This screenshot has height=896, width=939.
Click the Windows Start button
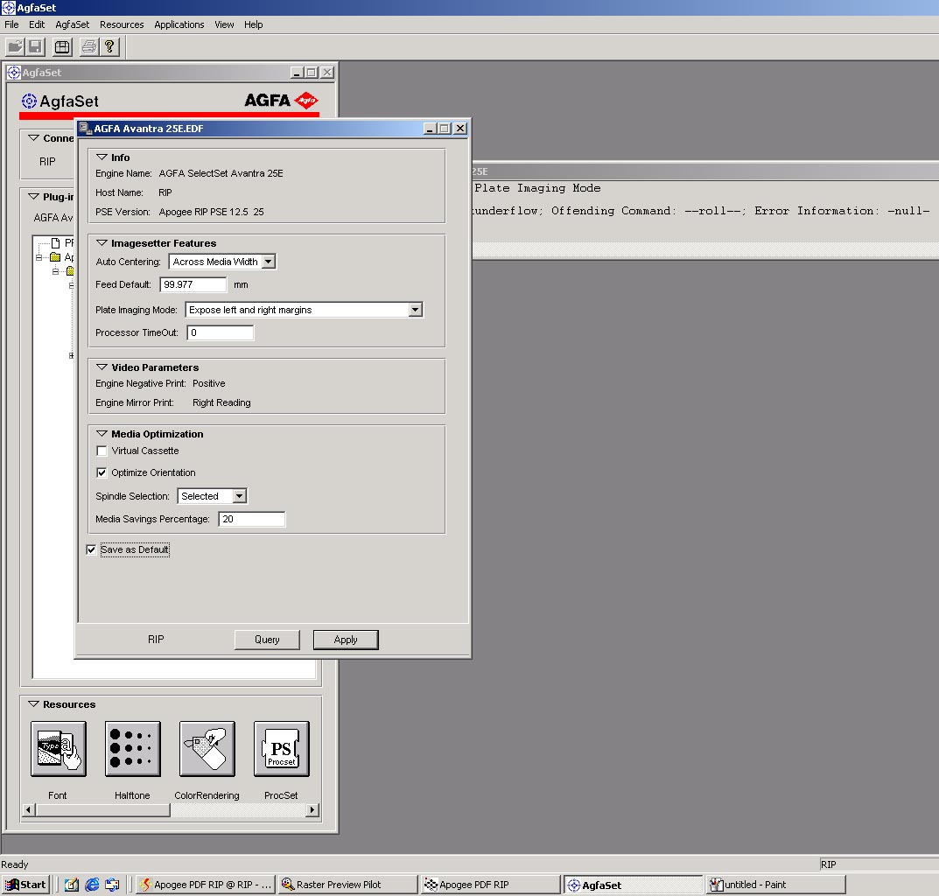coord(25,885)
